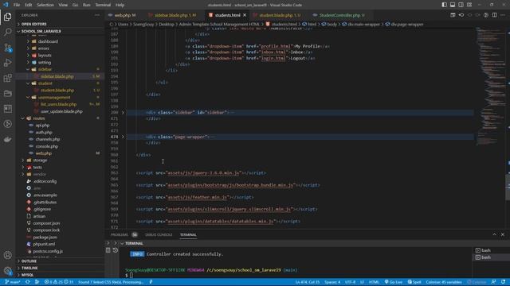
Task: Expand the dashboard folder
Action: click(48, 41)
